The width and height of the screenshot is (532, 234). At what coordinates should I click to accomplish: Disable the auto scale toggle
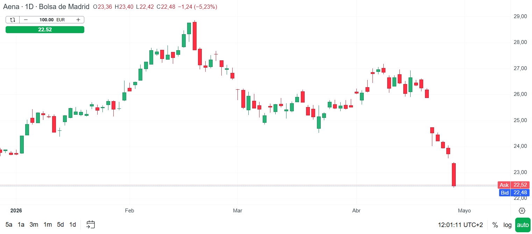tap(523, 225)
